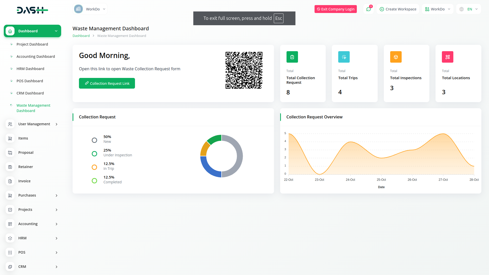Viewport: 489px width, 275px height.
Task: Click the DASH logo
Action: tap(32, 10)
